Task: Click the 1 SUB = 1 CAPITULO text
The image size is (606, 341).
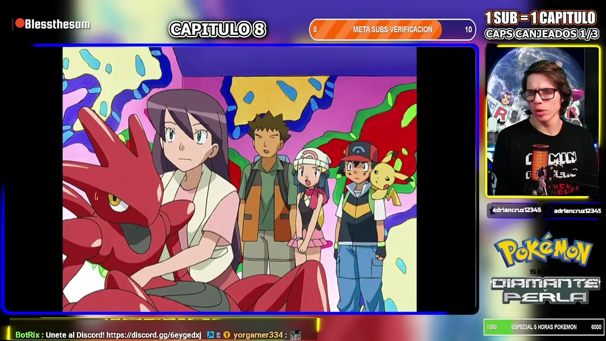Action: click(x=540, y=18)
